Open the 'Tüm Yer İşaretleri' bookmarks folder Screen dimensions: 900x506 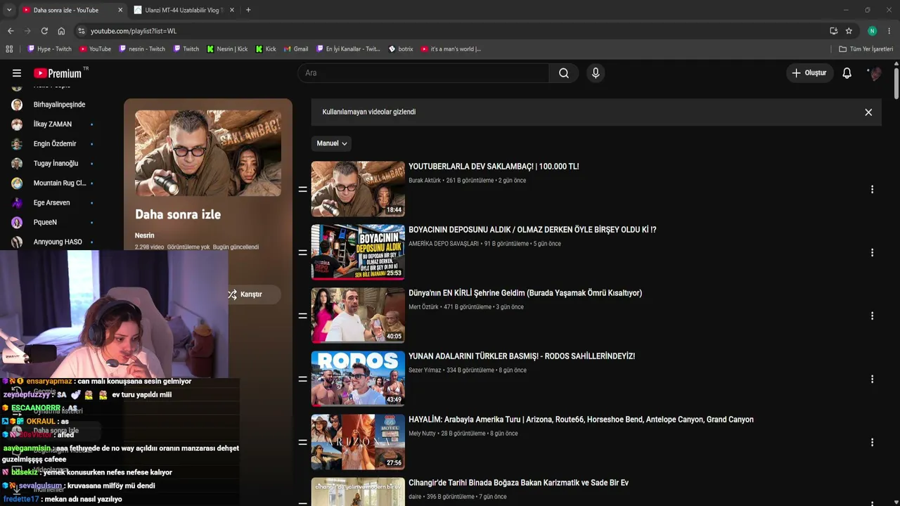866,49
